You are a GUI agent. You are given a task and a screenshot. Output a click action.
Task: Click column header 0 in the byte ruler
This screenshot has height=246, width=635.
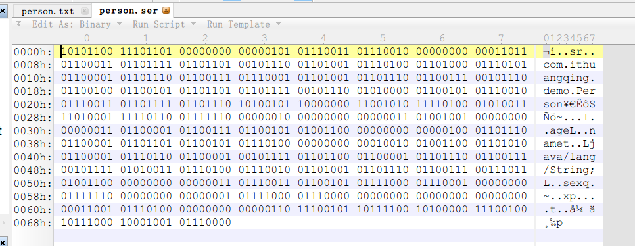click(x=87, y=38)
